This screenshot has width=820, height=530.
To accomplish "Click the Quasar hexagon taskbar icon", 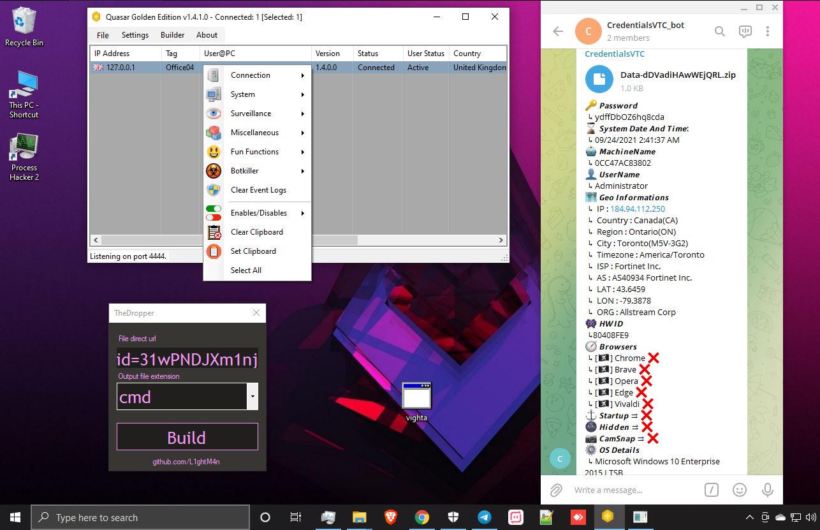I will point(608,517).
